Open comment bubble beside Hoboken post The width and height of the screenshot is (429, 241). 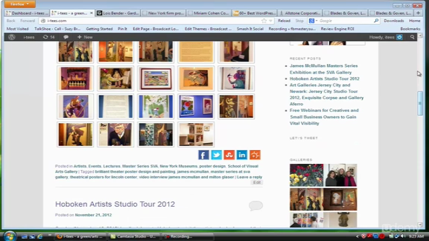point(255,206)
